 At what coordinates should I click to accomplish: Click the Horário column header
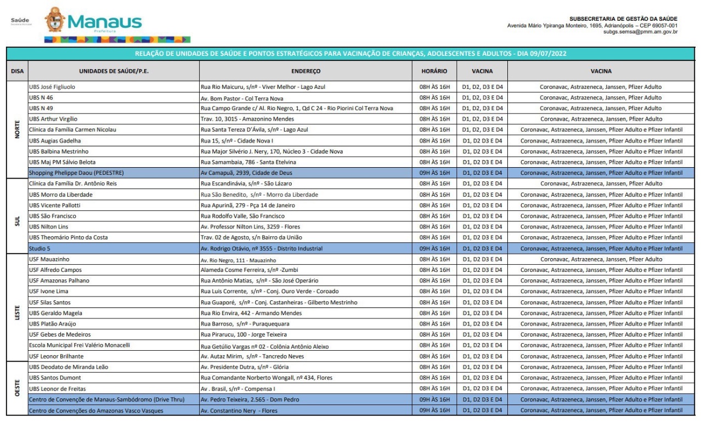434,71
